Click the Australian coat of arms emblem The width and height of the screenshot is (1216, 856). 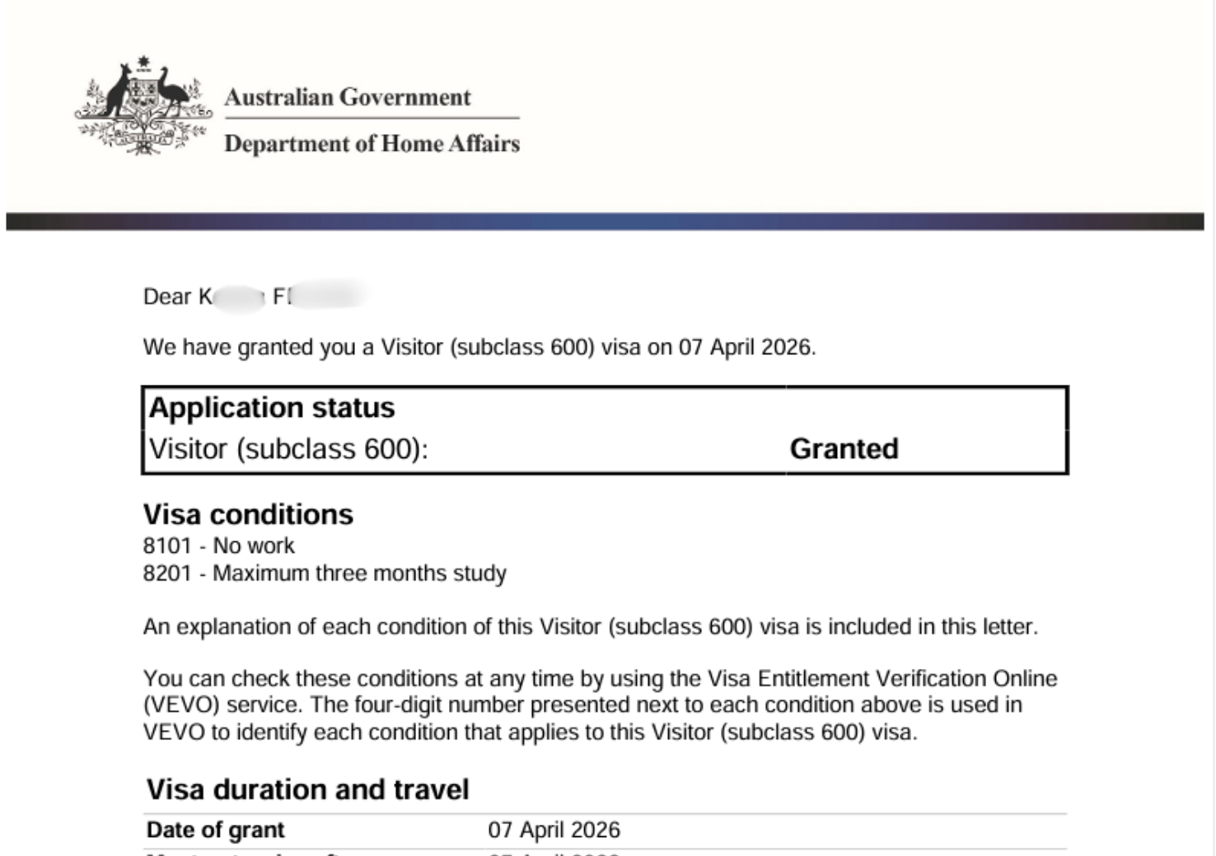tap(143, 106)
